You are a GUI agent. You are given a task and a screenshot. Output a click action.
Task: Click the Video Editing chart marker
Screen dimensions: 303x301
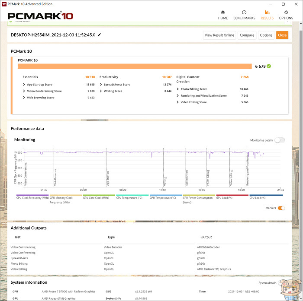coord(231,178)
